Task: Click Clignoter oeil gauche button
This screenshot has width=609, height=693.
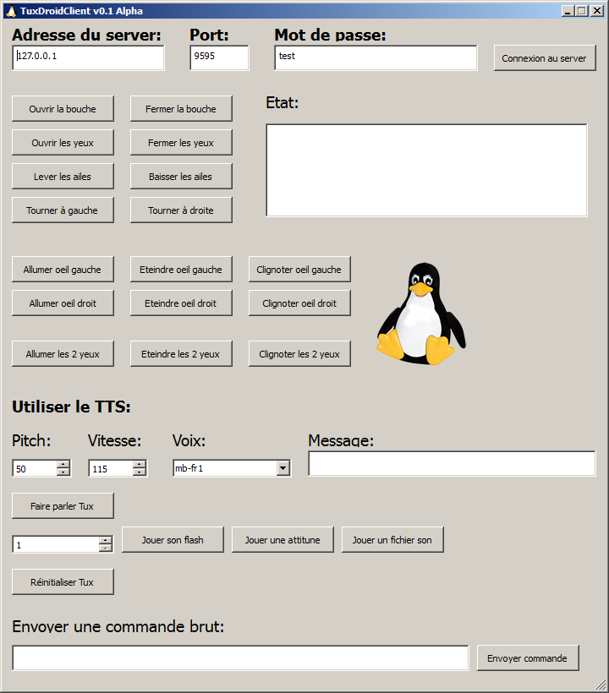Action: tap(299, 269)
